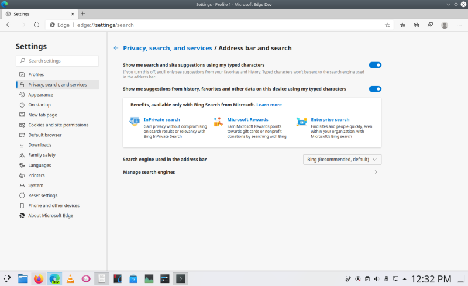This screenshot has height=286, width=468.
Task: Click the show desktop button in the taskbar corner
Action: (461, 279)
